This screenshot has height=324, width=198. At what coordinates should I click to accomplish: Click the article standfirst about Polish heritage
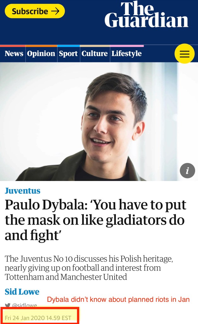89,268
